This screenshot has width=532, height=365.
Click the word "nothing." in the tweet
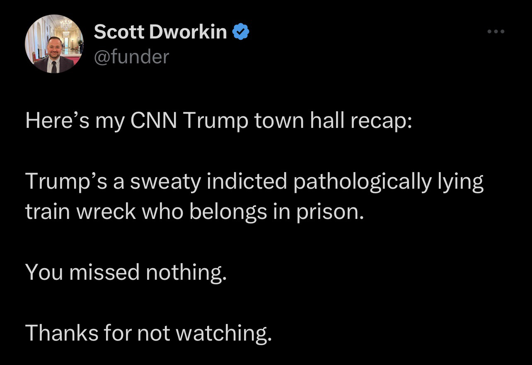(x=186, y=273)
